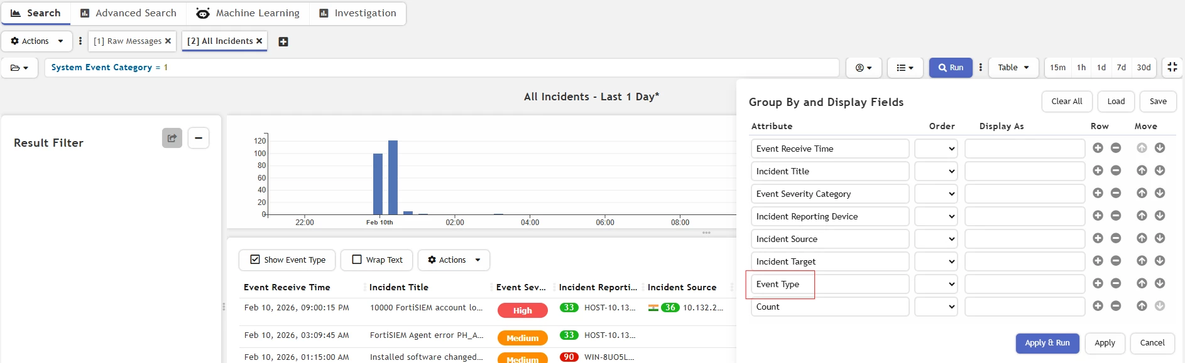Click the Event Type attribute field
Image resolution: width=1185 pixels, height=363 pixels.
pos(830,284)
